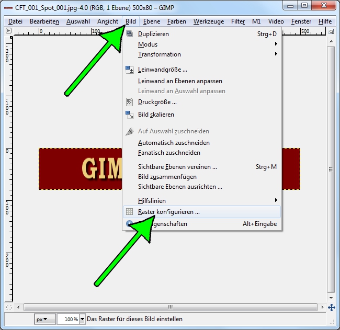
Task: Open Bildeigenschaften entry with Alt+Eingabe shortcut
Action: [x=202, y=224]
